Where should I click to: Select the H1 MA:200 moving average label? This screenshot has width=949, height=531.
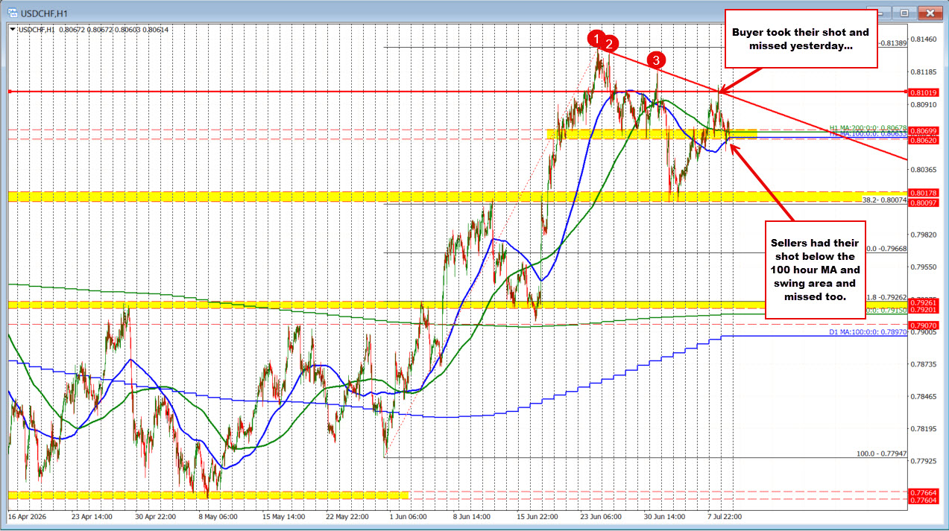[868, 127]
